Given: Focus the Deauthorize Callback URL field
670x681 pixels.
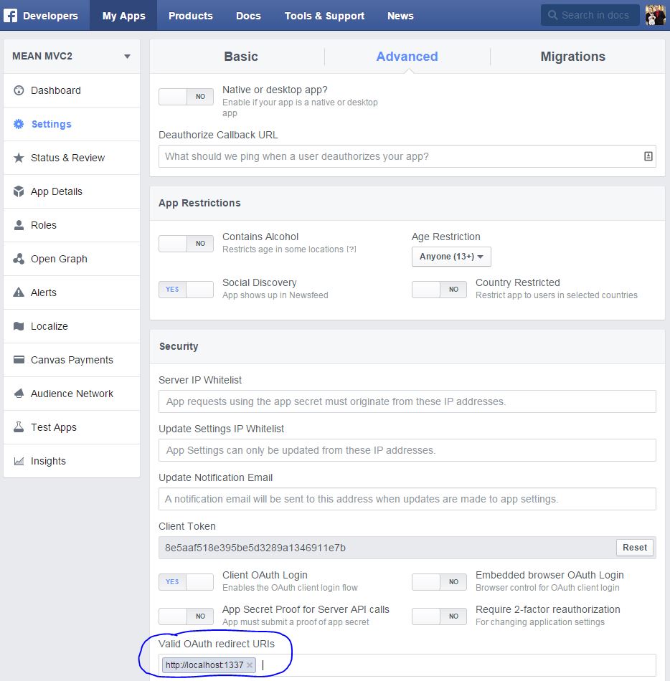Looking at the screenshot, I should click(407, 156).
